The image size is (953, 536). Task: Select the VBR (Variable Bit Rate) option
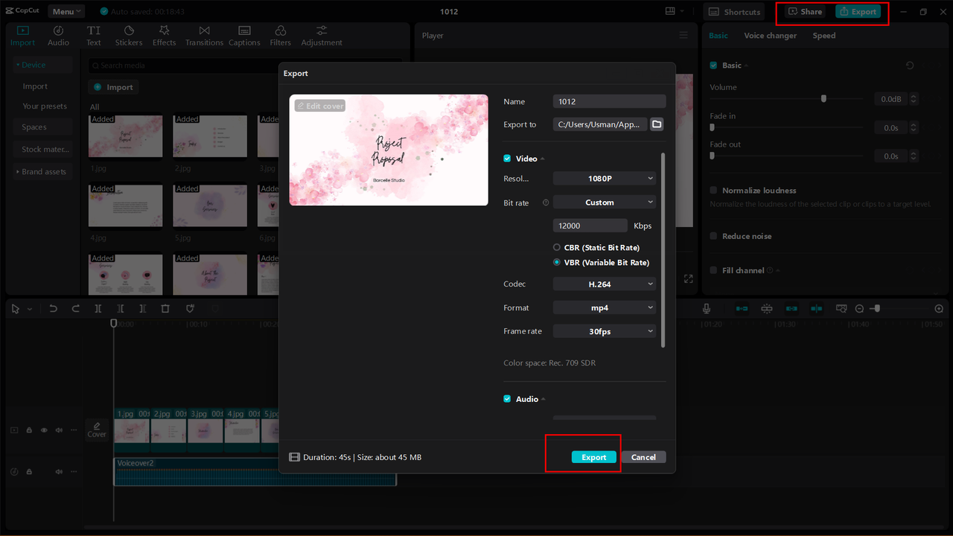tap(556, 262)
